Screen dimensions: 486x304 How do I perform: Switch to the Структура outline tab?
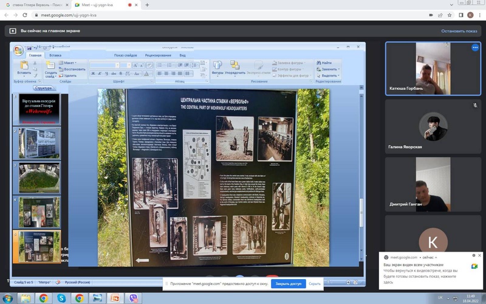pos(43,88)
